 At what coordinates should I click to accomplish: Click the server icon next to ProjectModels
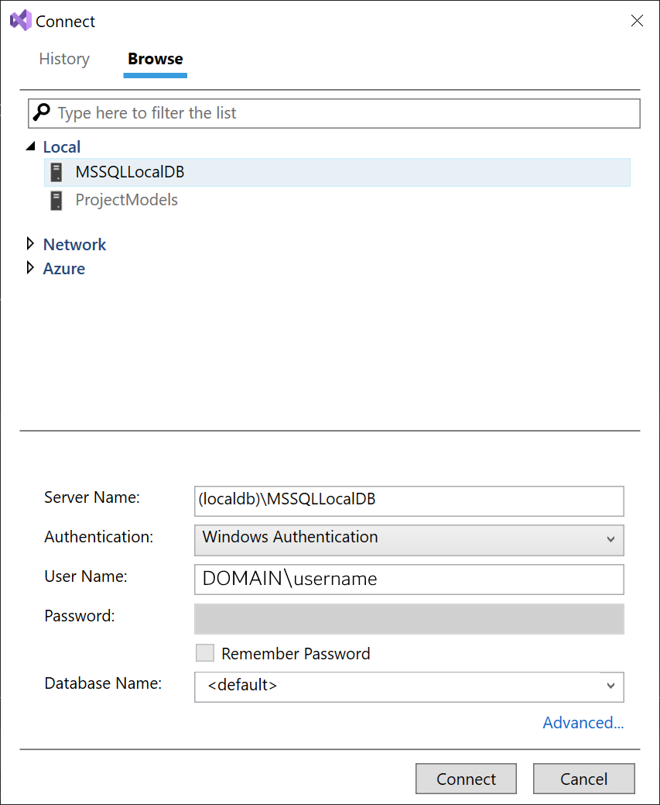click(x=56, y=200)
